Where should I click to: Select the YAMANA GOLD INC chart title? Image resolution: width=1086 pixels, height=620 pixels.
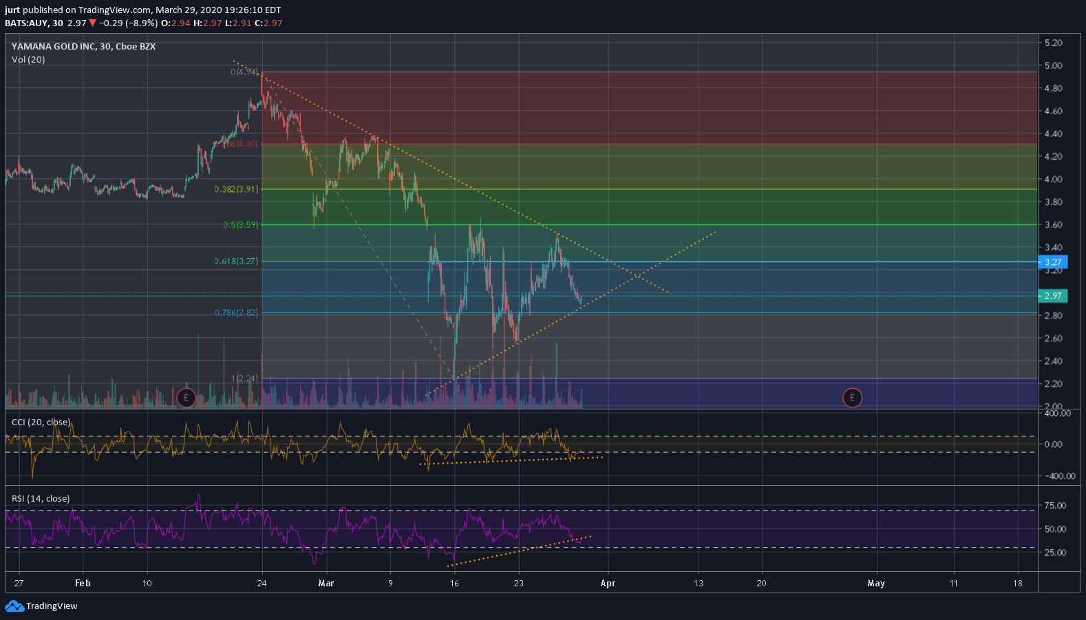[x=83, y=47]
